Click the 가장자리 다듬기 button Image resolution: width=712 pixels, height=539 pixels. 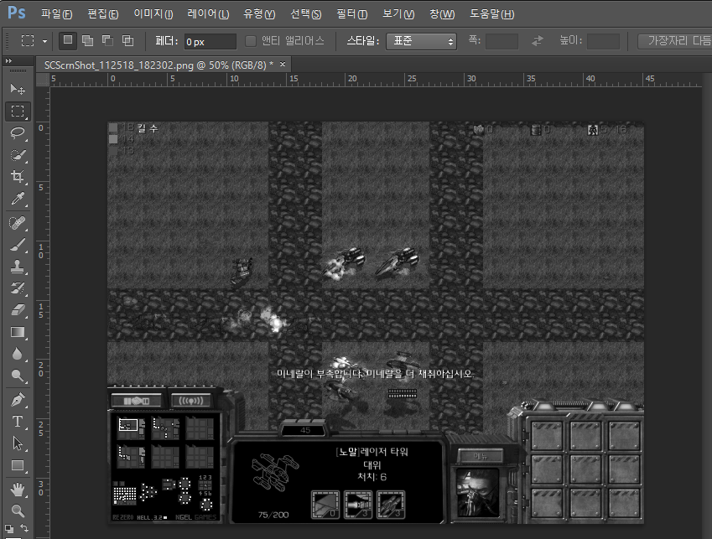[675, 41]
